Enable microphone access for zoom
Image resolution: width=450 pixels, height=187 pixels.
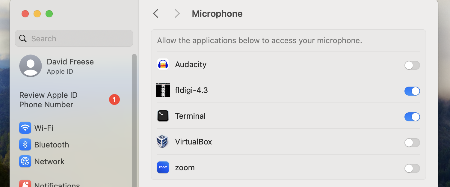412,168
